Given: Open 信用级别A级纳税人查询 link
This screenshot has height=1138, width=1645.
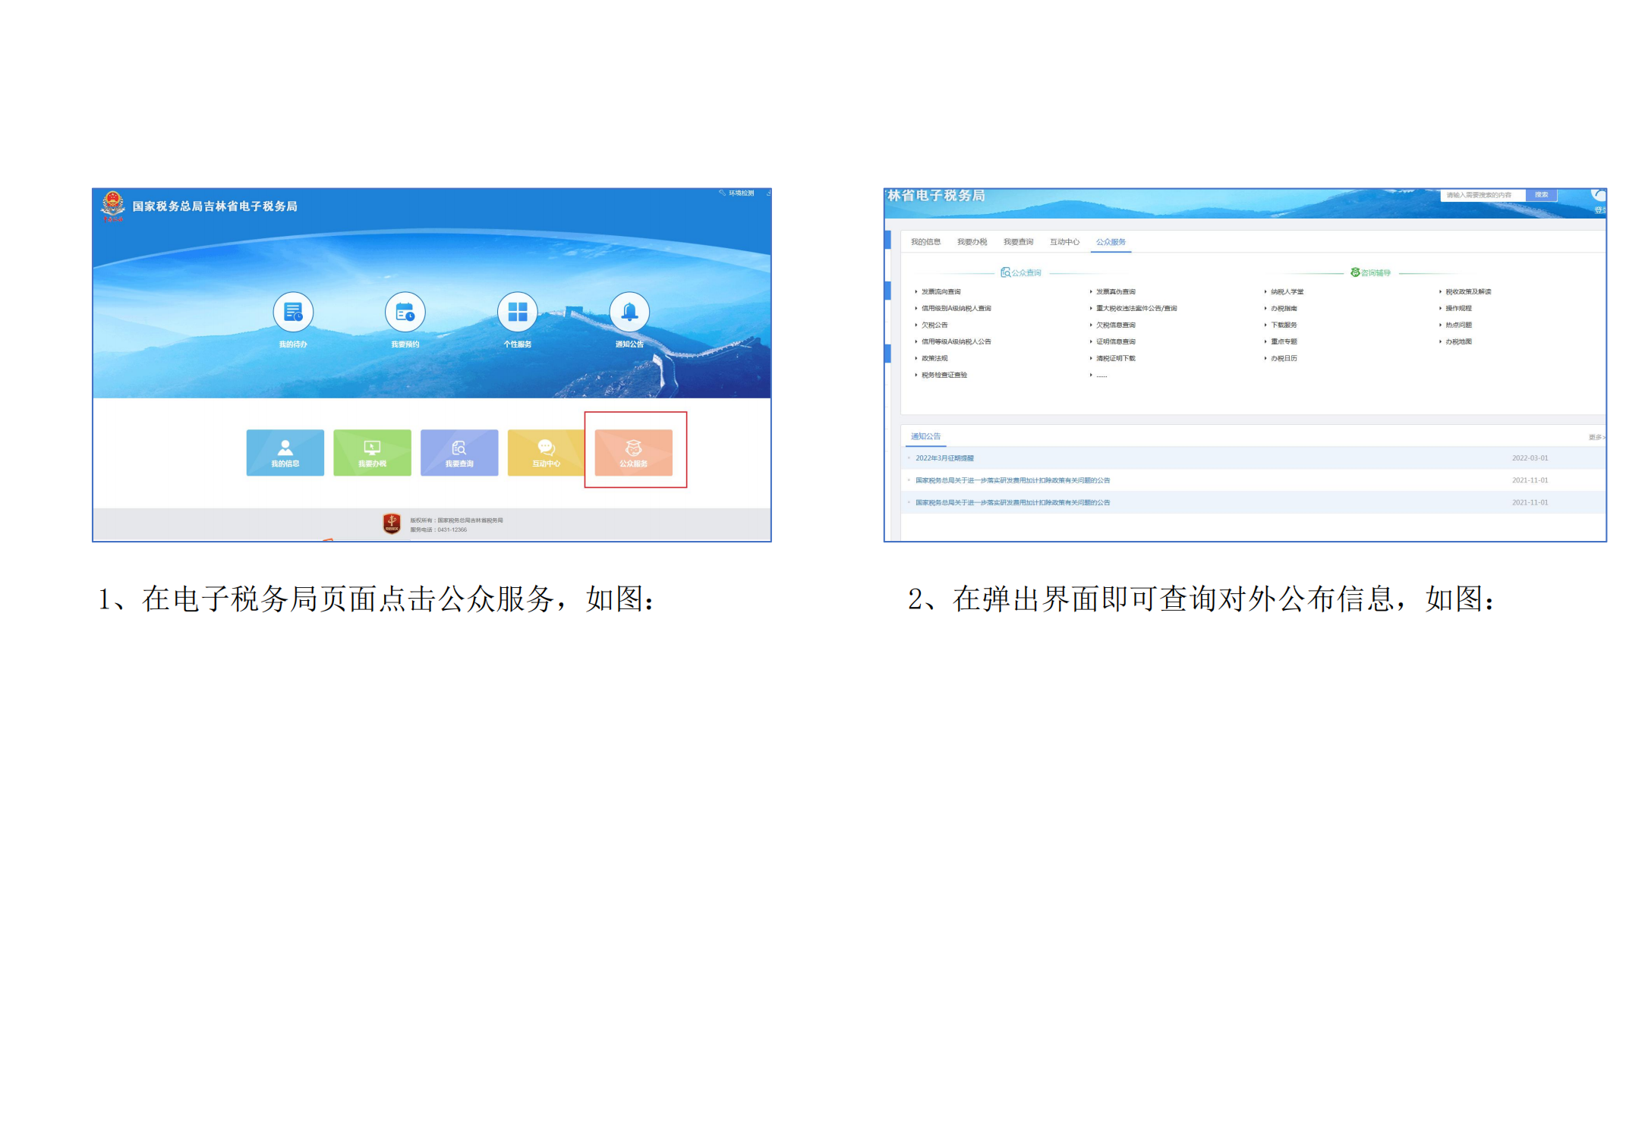Looking at the screenshot, I should 956,308.
